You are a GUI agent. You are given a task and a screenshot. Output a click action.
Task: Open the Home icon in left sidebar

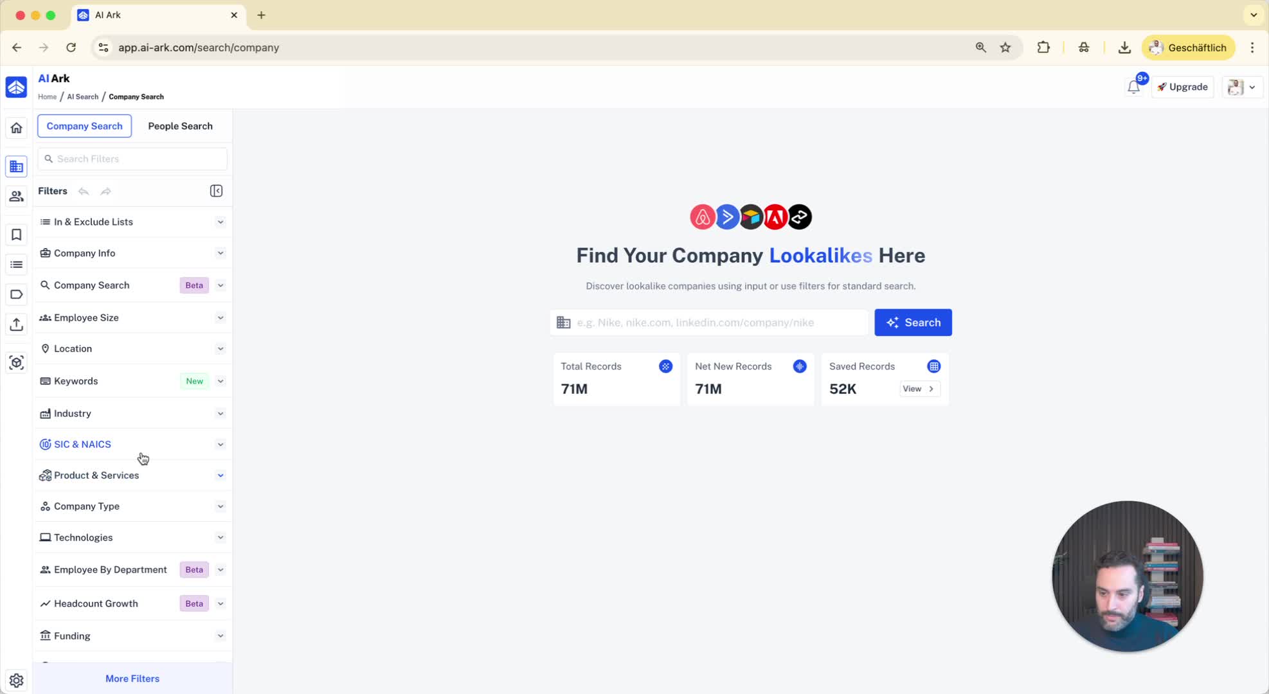tap(16, 128)
